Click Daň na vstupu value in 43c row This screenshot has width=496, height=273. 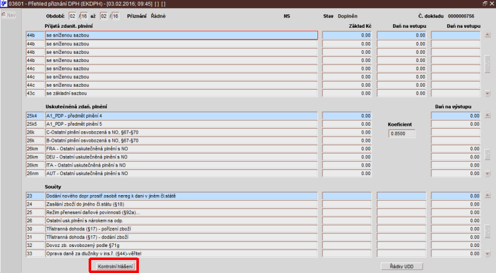(401, 93)
